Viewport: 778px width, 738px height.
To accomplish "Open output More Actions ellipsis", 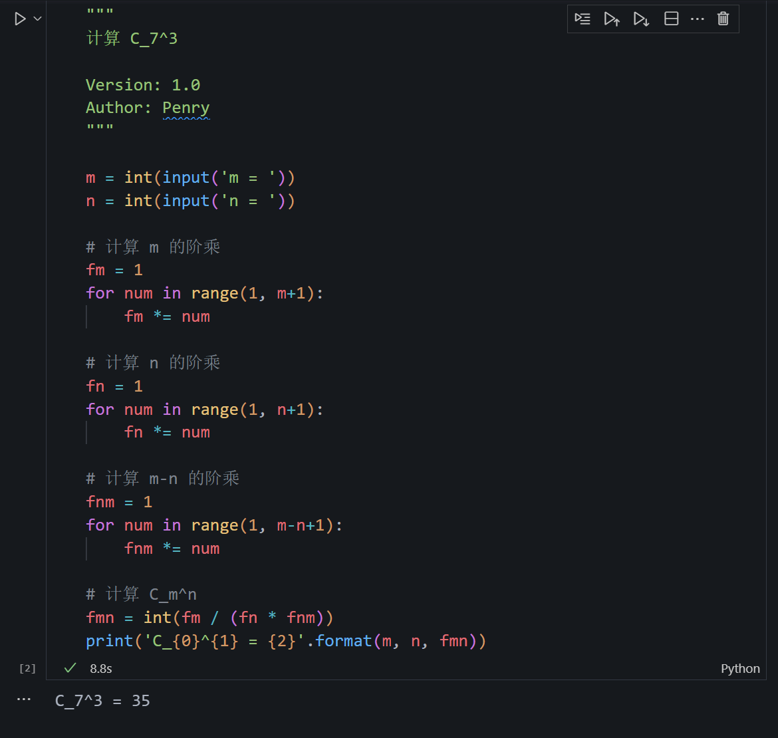I will tap(24, 699).
